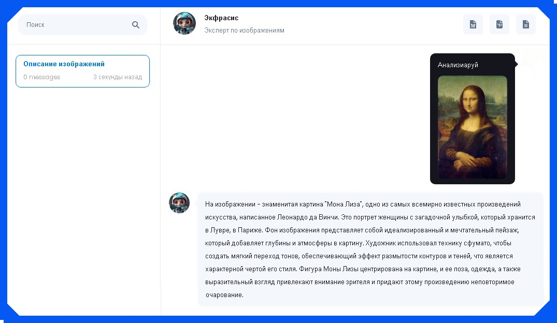The image size is (557, 323).
Task: Click the 'Эксперт по изображениям' subtitle
Action: point(244,31)
